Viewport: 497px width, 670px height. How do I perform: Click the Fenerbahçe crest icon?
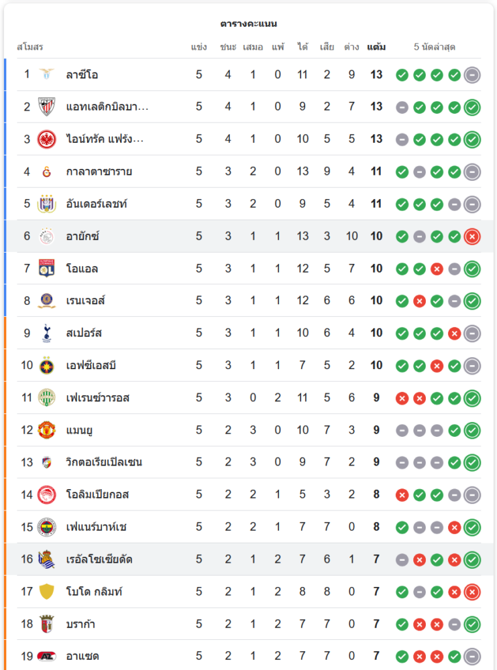point(46,527)
